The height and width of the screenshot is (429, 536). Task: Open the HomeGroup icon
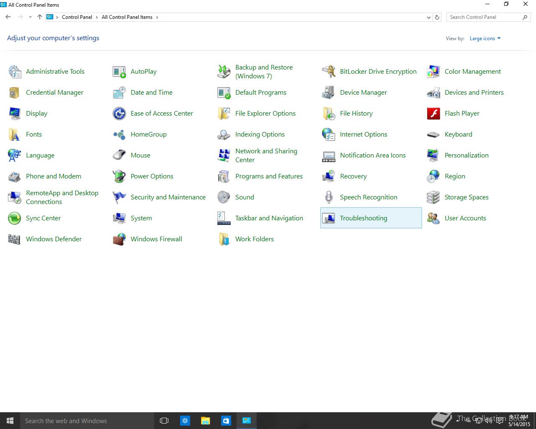(x=119, y=134)
